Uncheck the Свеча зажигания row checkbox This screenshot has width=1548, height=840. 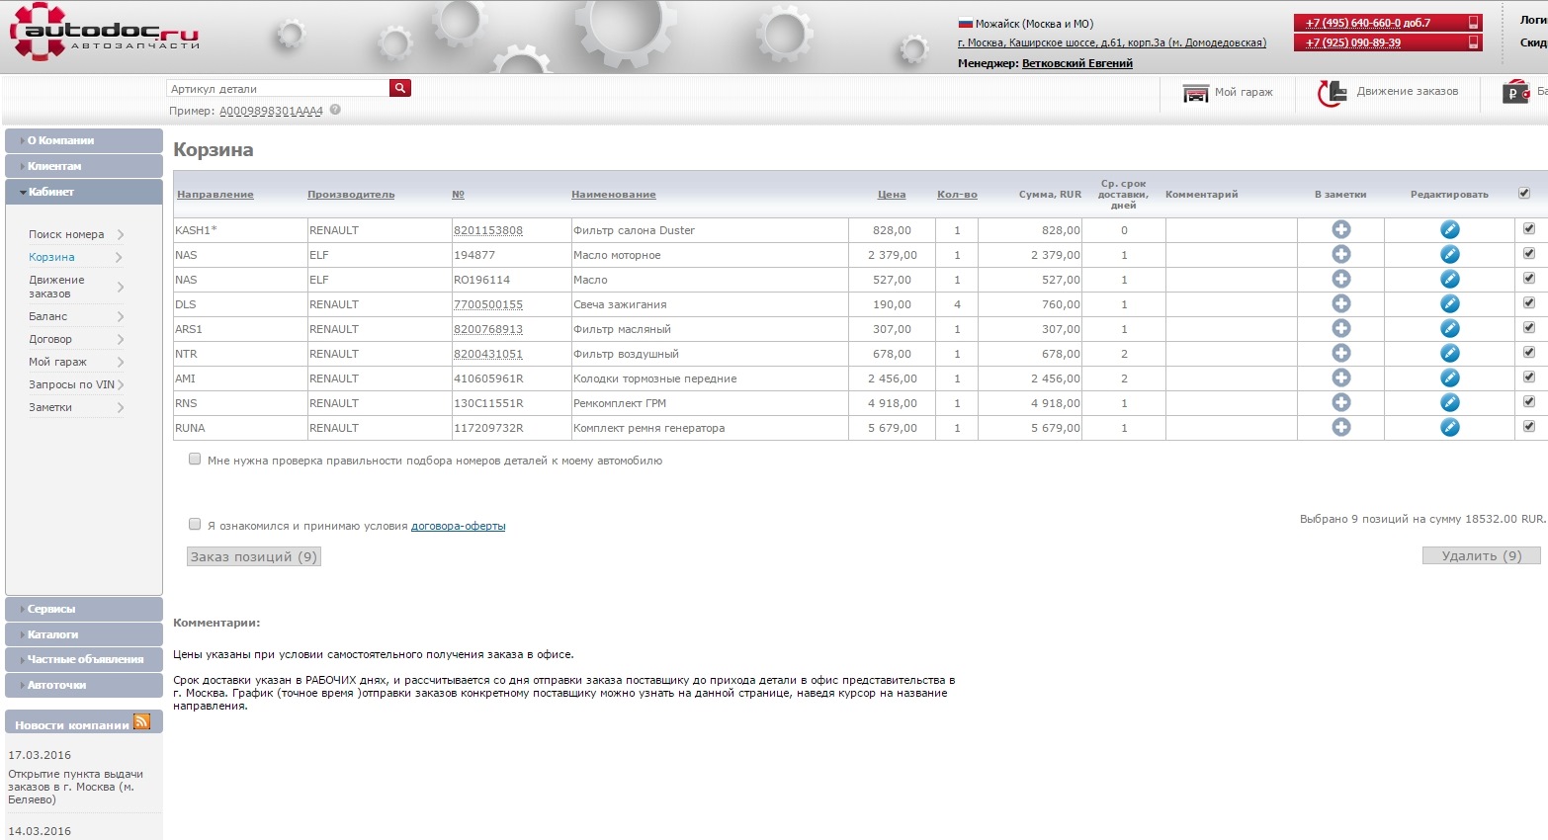[1529, 302]
